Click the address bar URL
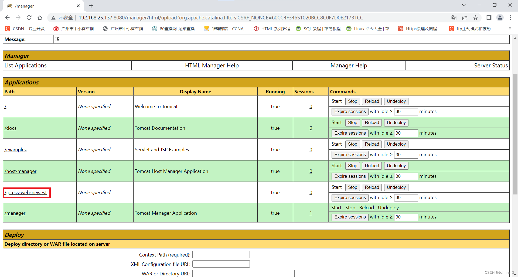This screenshot has height=277, width=518. [221, 18]
